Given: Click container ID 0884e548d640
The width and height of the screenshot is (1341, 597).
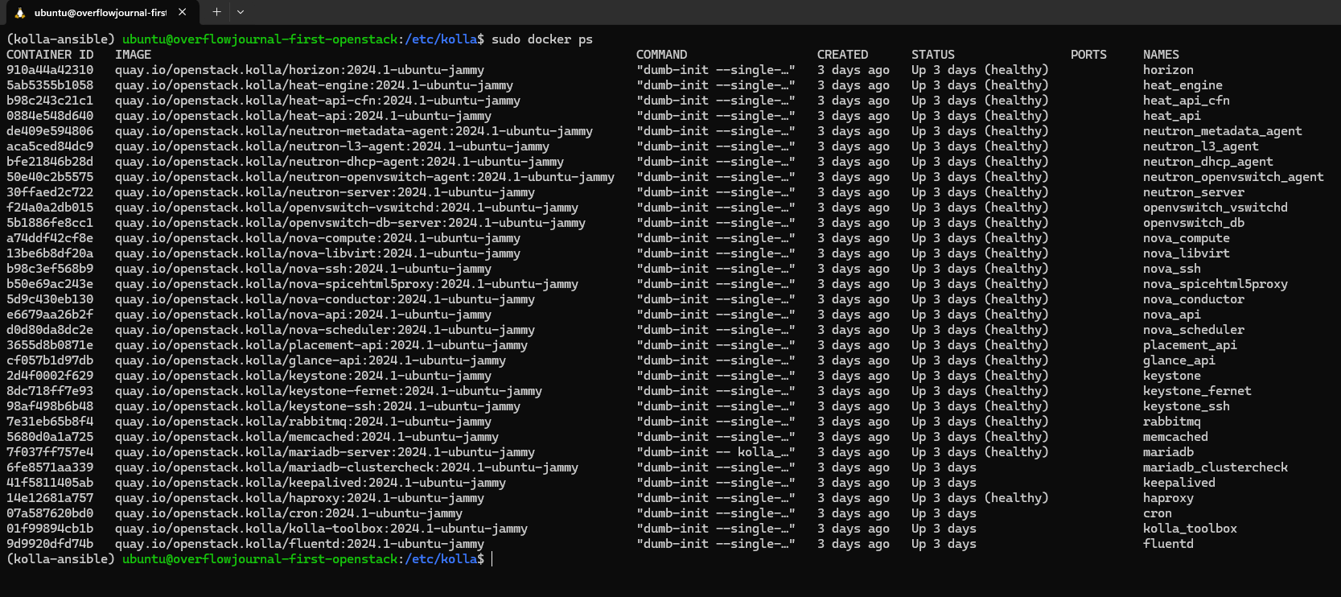Looking at the screenshot, I should coord(50,116).
